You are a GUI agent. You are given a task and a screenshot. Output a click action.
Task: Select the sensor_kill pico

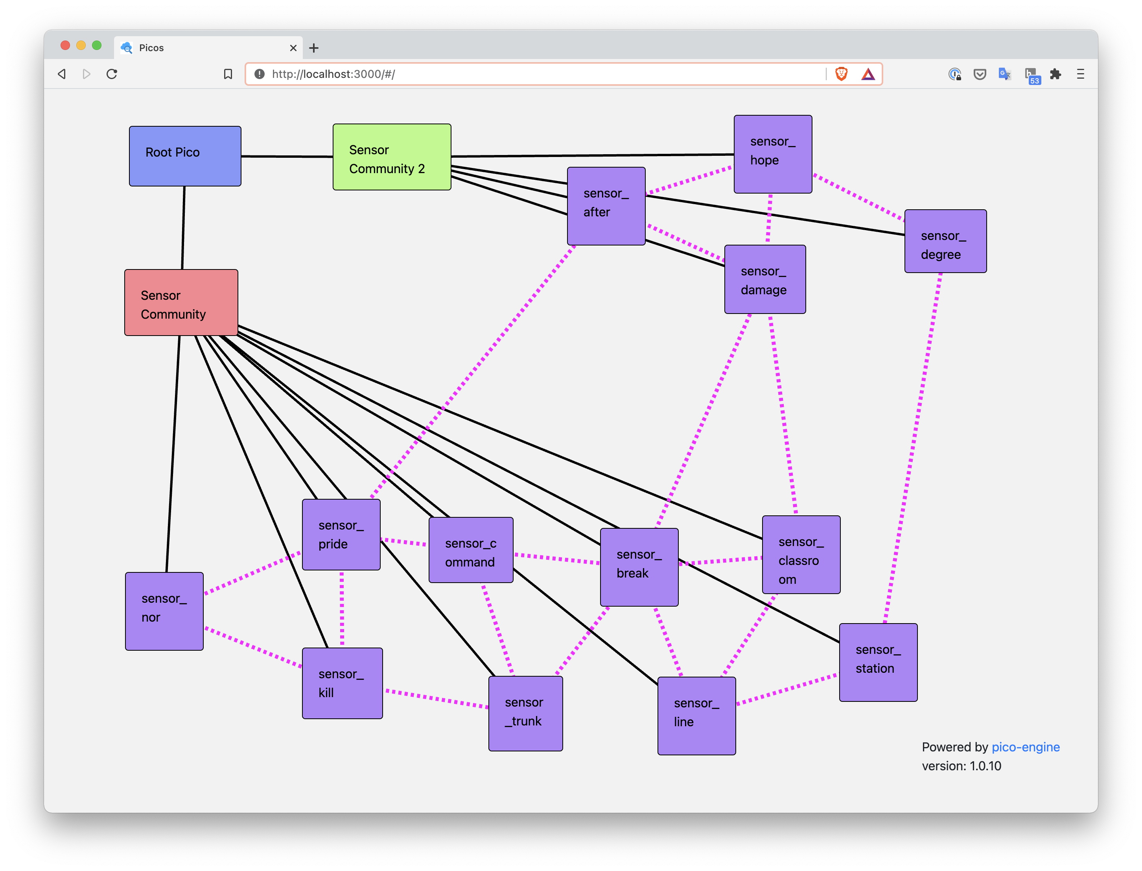[x=343, y=683]
